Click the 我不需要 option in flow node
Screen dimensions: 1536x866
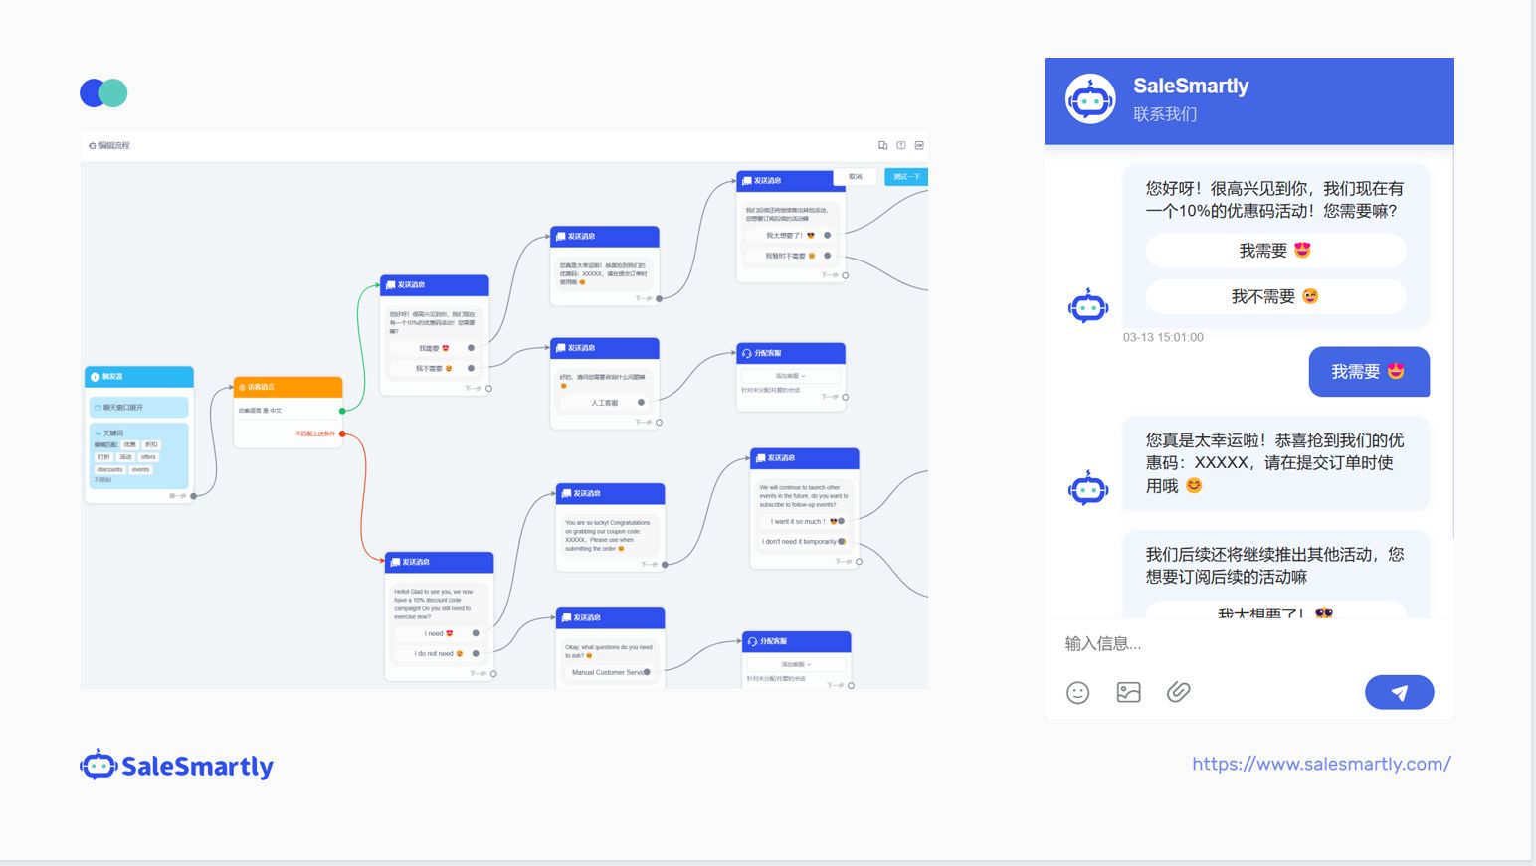[x=435, y=368]
